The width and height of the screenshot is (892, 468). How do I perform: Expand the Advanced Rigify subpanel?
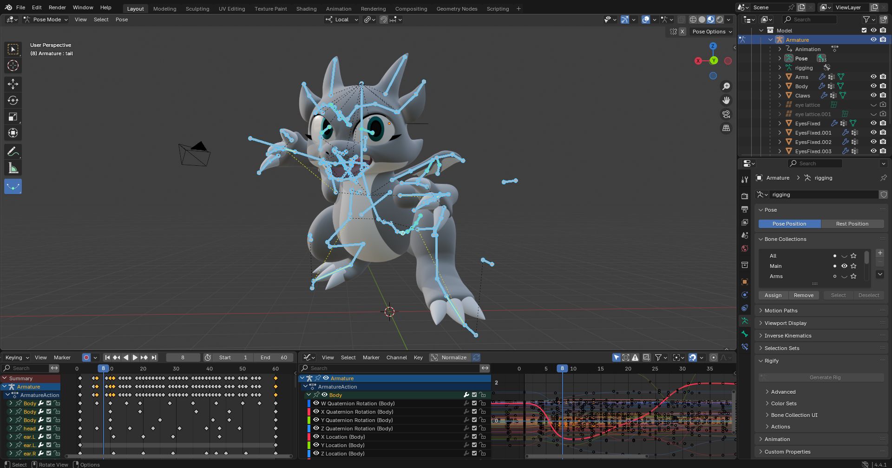(x=783, y=392)
